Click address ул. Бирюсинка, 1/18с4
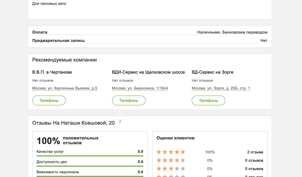This screenshot has width=302, height=177. 140,88
